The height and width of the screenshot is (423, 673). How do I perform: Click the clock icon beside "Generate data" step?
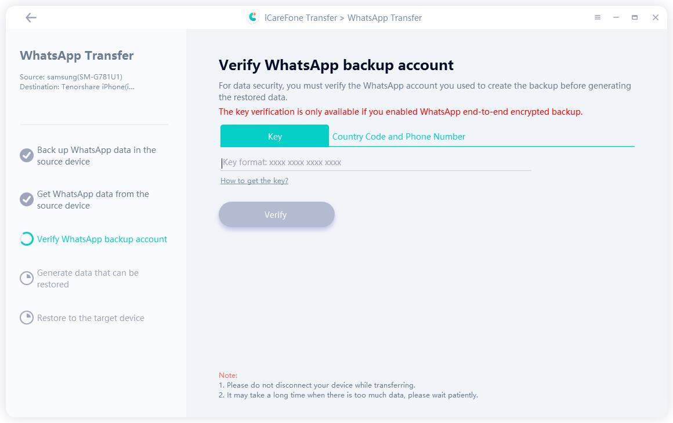coord(26,278)
